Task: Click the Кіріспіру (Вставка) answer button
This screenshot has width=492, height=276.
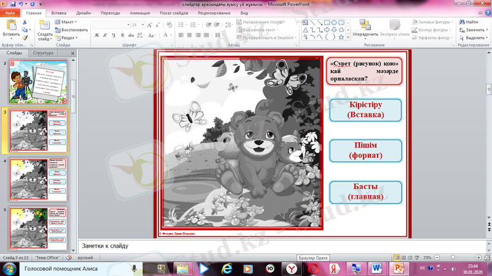Action: pos(365,110)
